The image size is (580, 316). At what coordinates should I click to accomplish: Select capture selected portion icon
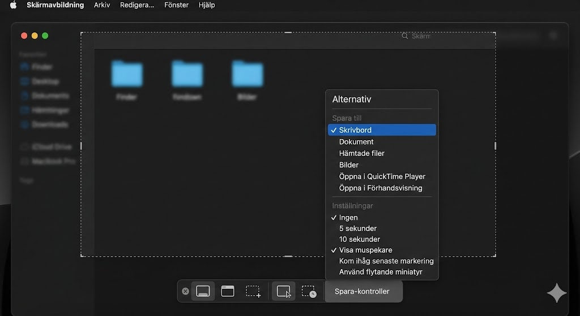click(253, 291)
